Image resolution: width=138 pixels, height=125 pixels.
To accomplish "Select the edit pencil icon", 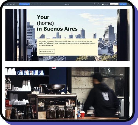I will coord(32,4).
